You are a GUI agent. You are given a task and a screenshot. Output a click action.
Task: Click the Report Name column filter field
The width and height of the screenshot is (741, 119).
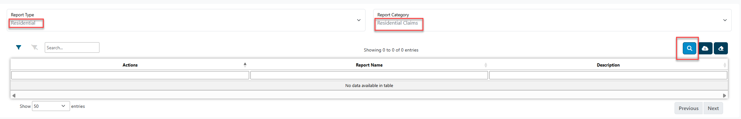tap(369, 75)
